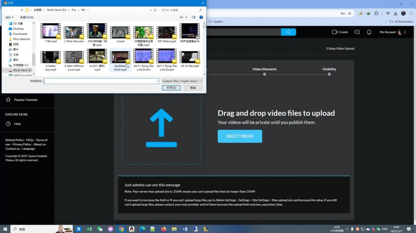Open the Privacy Policy link
The width and height of the screenshot is (416, 233).
22,144
